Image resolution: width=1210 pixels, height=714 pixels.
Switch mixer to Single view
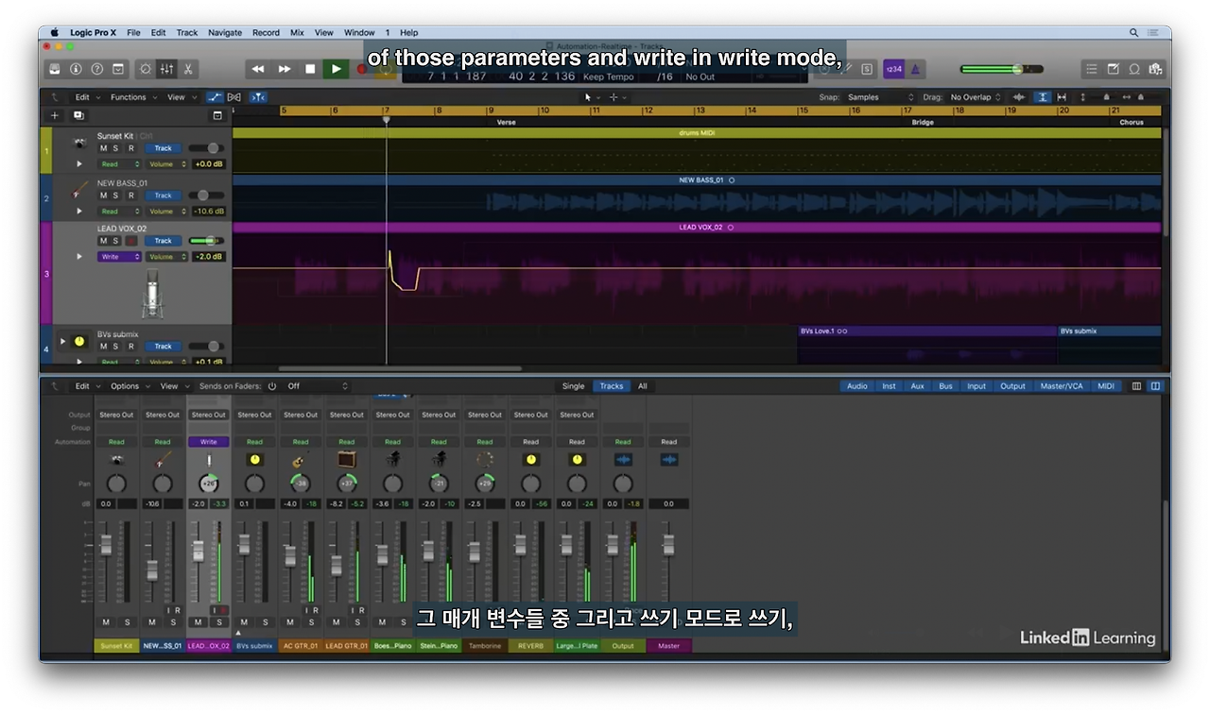(574, 386)
